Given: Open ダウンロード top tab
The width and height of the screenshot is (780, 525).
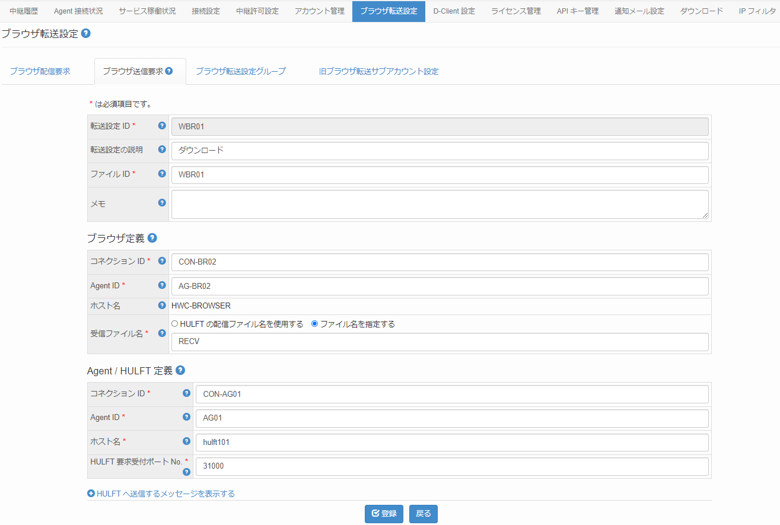Looking at the screenshot, I should 702,11.
